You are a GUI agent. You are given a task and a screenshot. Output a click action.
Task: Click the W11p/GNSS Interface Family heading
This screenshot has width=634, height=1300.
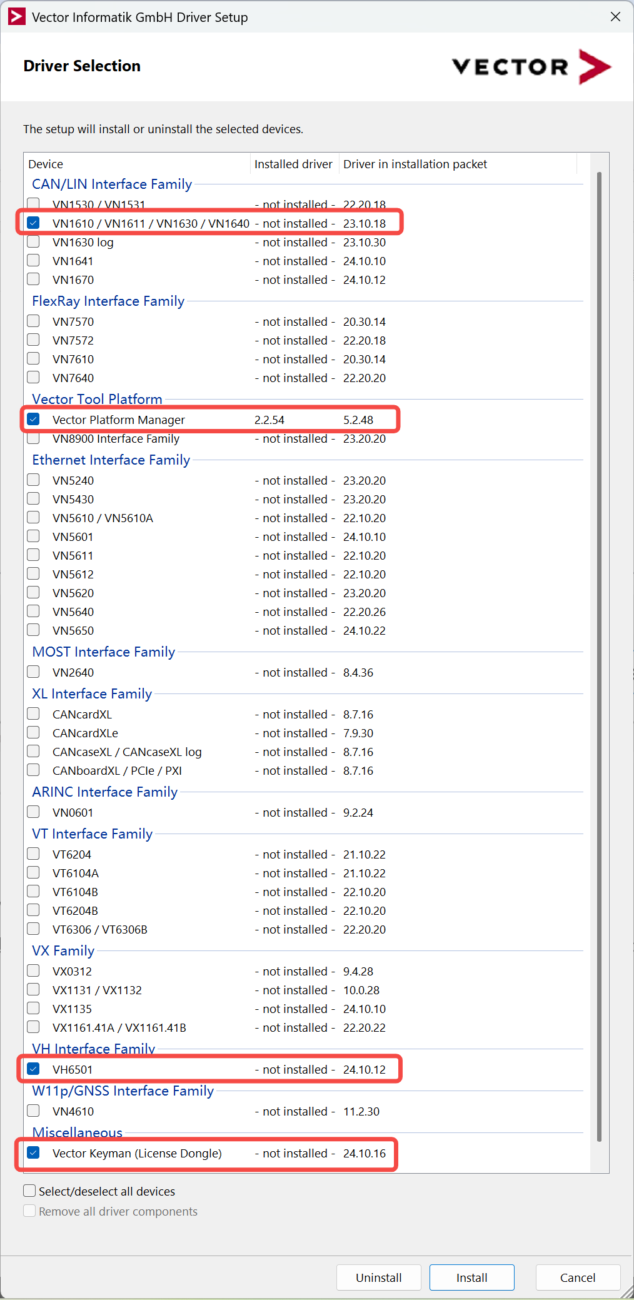123,1091
